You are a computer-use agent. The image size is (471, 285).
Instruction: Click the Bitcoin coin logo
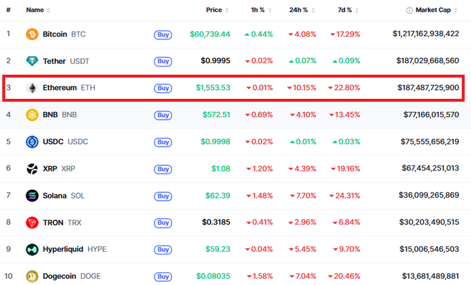point(32,34)
